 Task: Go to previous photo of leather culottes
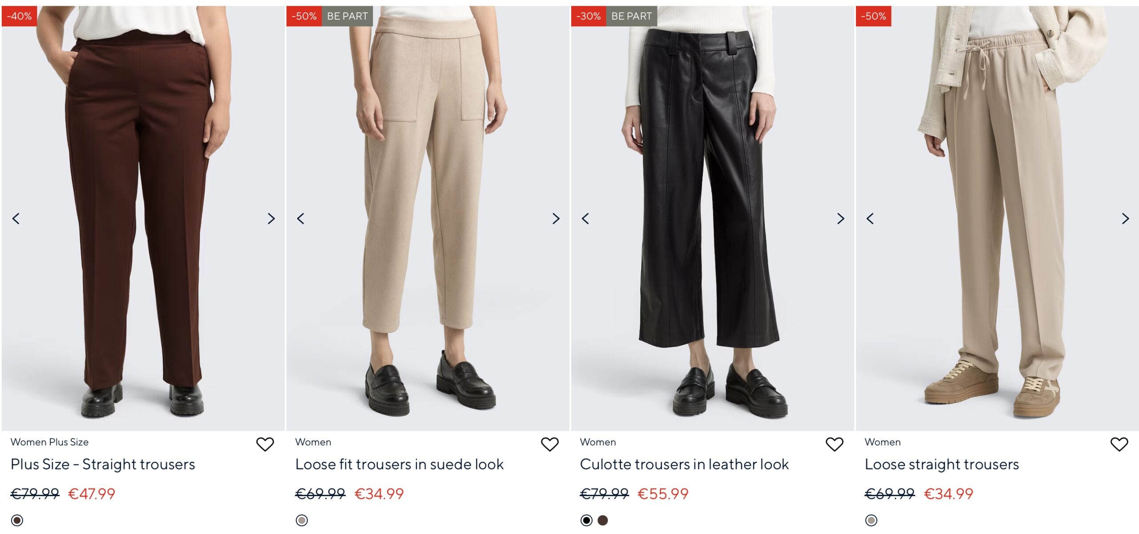click(586, 218)
